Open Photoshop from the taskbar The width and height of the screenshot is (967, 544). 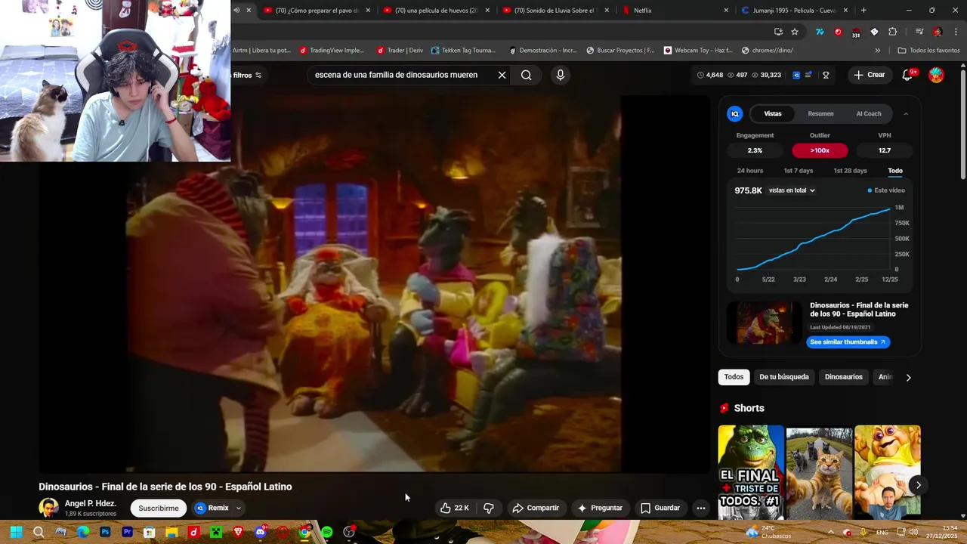coord(105,532)
